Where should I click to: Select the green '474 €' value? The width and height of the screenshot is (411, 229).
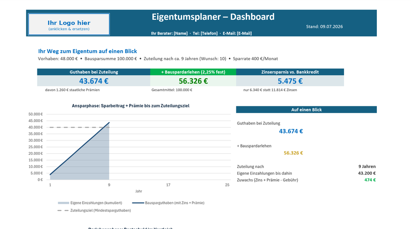pos(370,180)
